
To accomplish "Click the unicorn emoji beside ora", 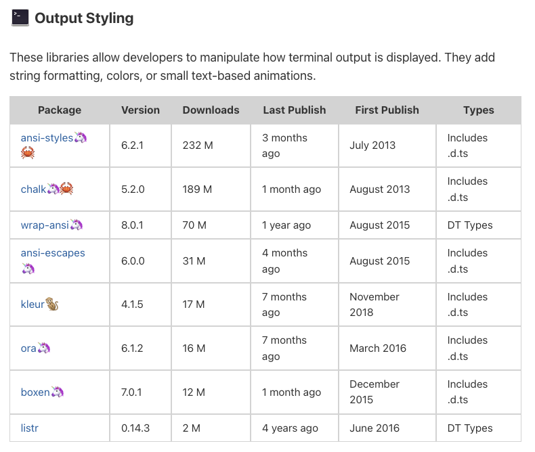I will click(43, 348).
